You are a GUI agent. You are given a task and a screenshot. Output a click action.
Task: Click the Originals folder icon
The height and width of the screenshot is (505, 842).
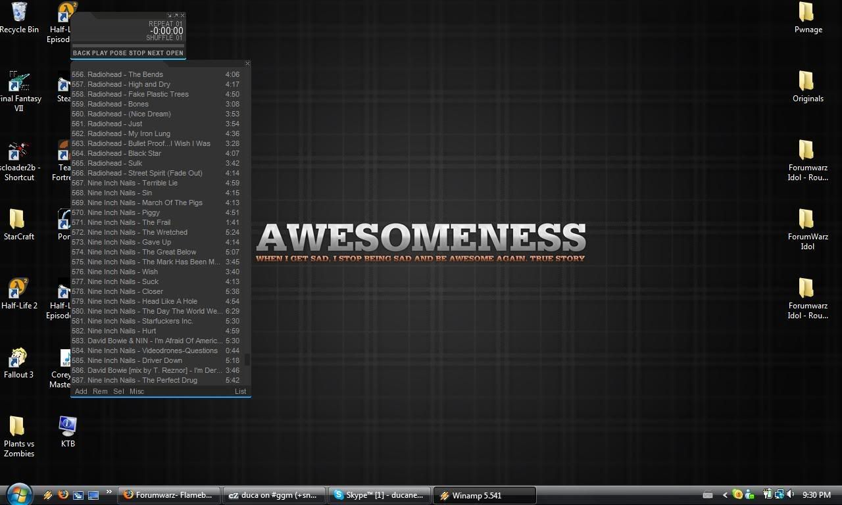coord(808,87)
